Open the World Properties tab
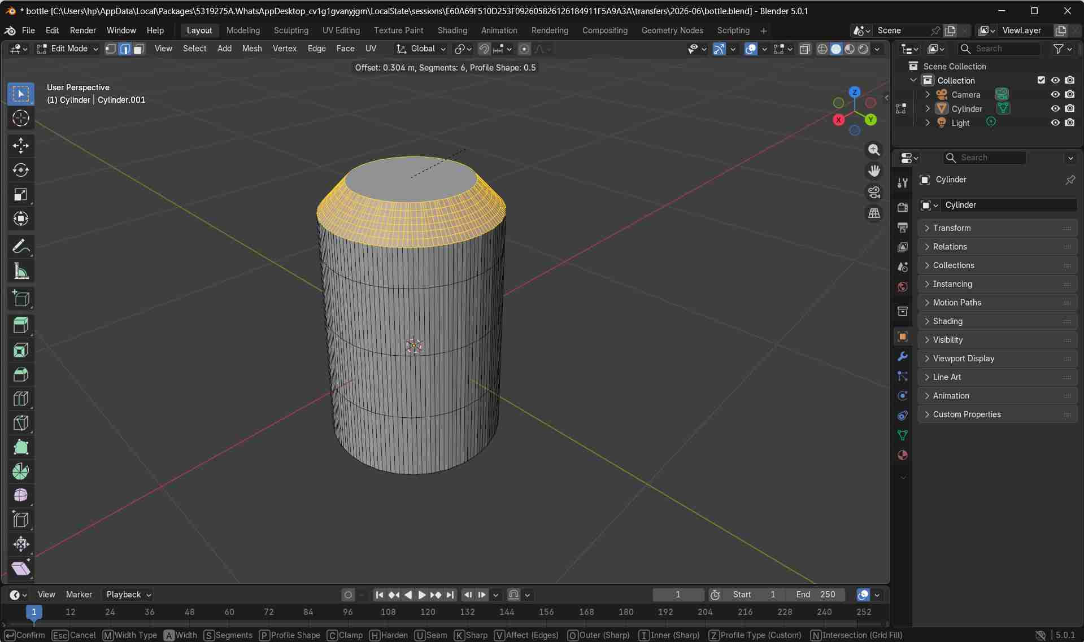1084x642 pixels. pos(902,287)
